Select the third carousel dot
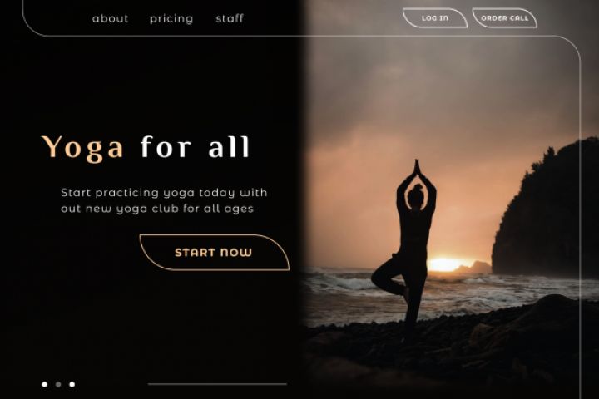 (x=72, y=384)
